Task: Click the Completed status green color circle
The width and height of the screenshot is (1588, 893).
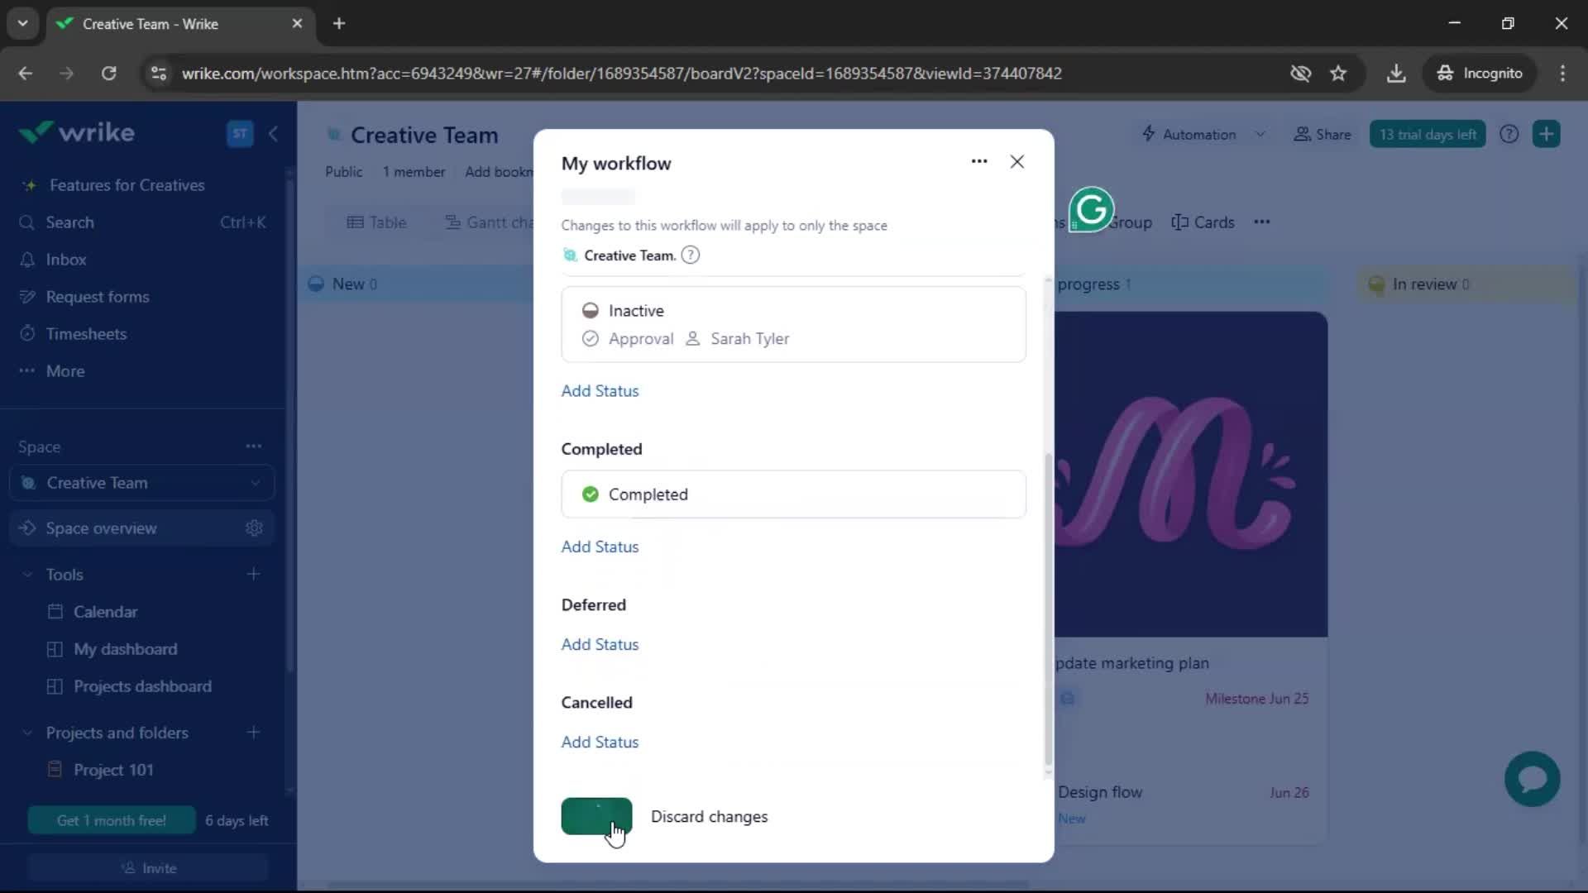Action: 590,494
